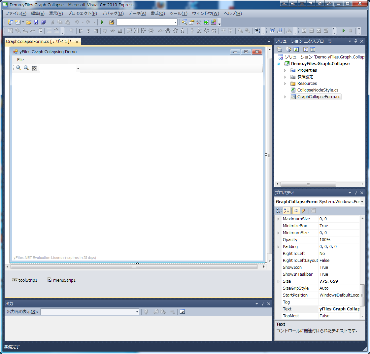Expand the 参照設定 references node
This screenshot has width=370, height=354.
point(285,77)
